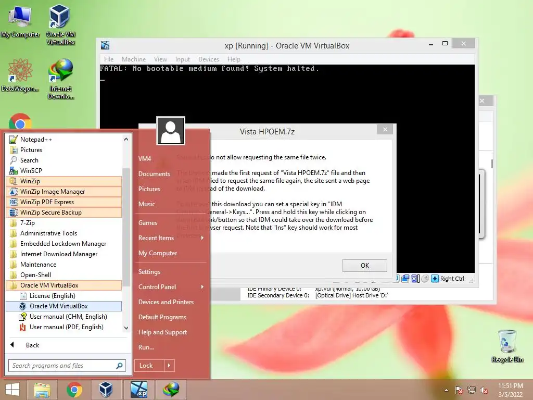Open Internet Download Manager desktop shortcut
533x400 pixels.
(60, 79)
